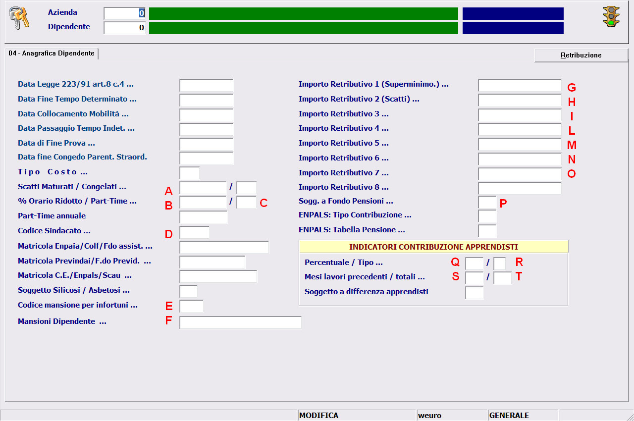Click the Tipo Costo input box
634x421 pixels.
(189, 173)
